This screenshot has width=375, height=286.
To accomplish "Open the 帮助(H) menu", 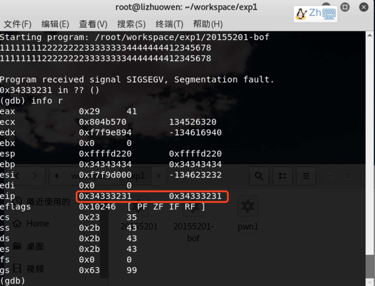I will [208, 24].
